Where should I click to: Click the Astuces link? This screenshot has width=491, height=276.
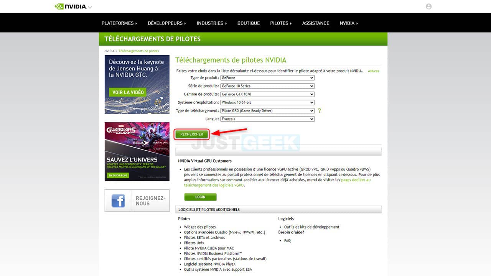click(x=374, y=71)
